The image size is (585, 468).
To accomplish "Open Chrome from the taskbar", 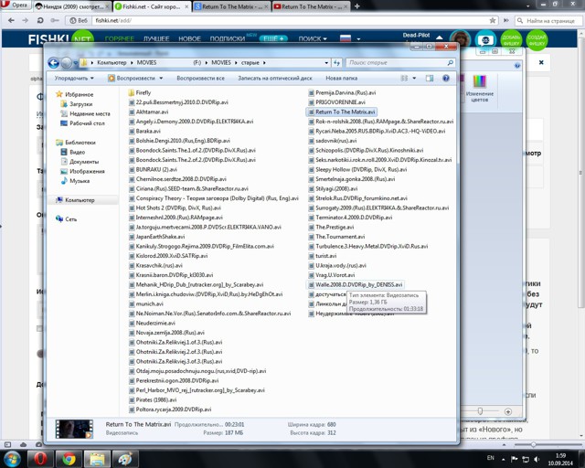I will (x=69, y=459).
